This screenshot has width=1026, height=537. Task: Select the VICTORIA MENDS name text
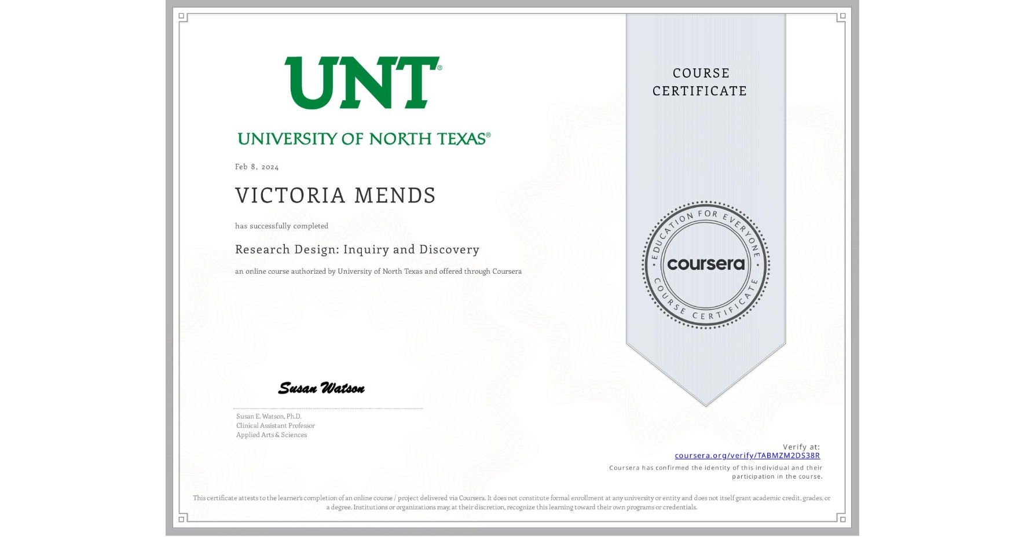click(x=335, y=196)
